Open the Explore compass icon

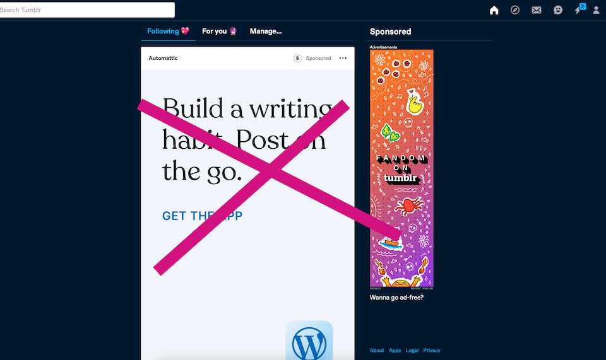click(515, 10)
